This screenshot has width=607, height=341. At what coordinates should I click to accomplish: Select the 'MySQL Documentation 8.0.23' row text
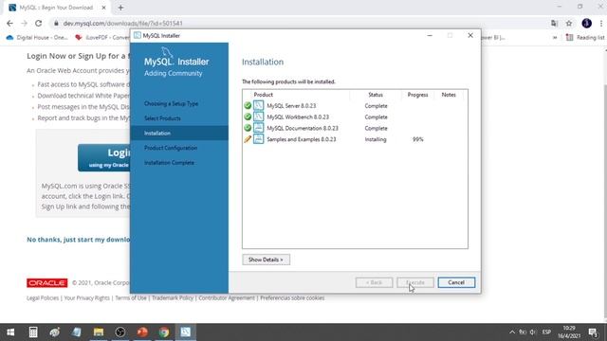[303, 128]
